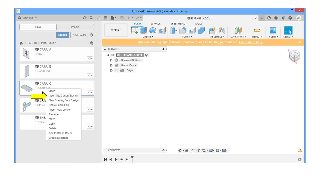The height and width of the screenshot is (180, 321).
Task: Redo the last action
Action: coord(137,18)
